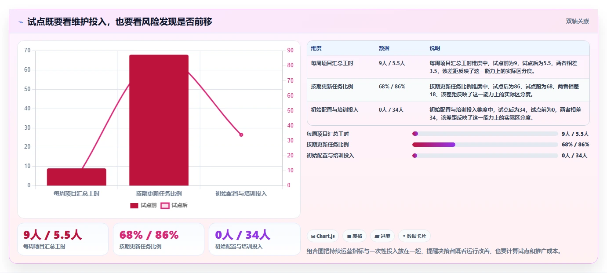Click the progress label 每周项目汇总工时

(327, 134)
